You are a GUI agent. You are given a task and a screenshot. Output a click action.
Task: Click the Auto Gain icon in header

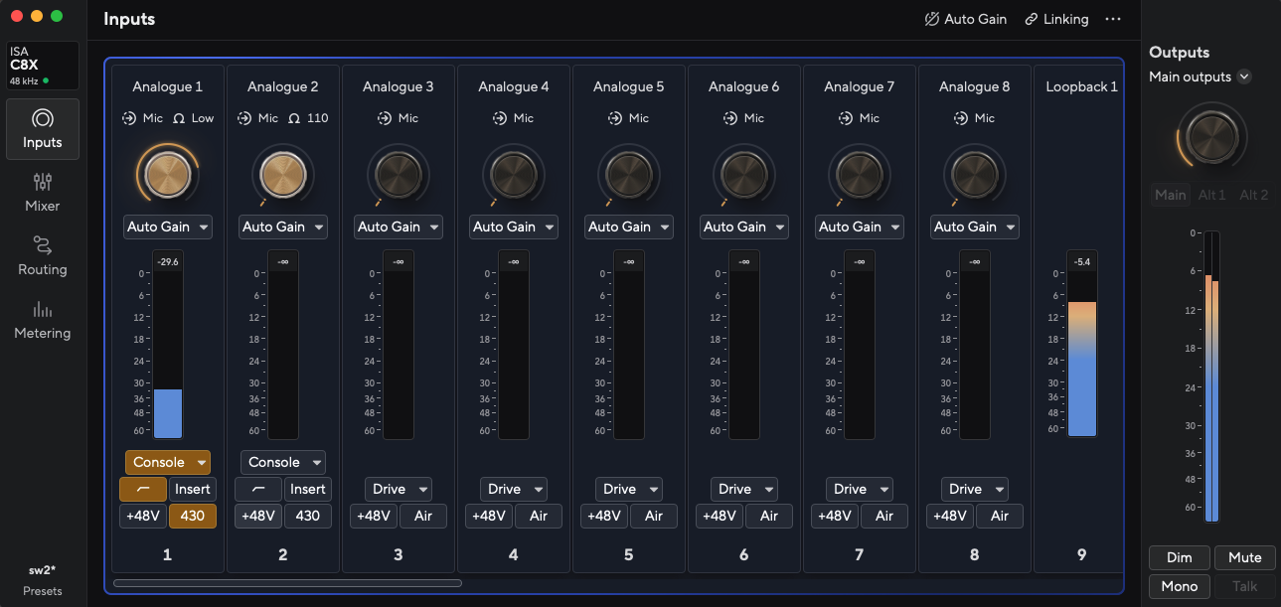point(932,19)
